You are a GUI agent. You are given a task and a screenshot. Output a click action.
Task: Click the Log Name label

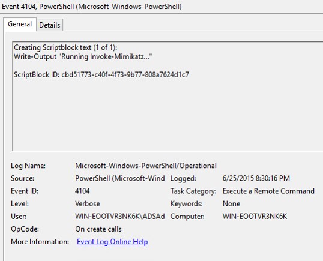(28, 166)
